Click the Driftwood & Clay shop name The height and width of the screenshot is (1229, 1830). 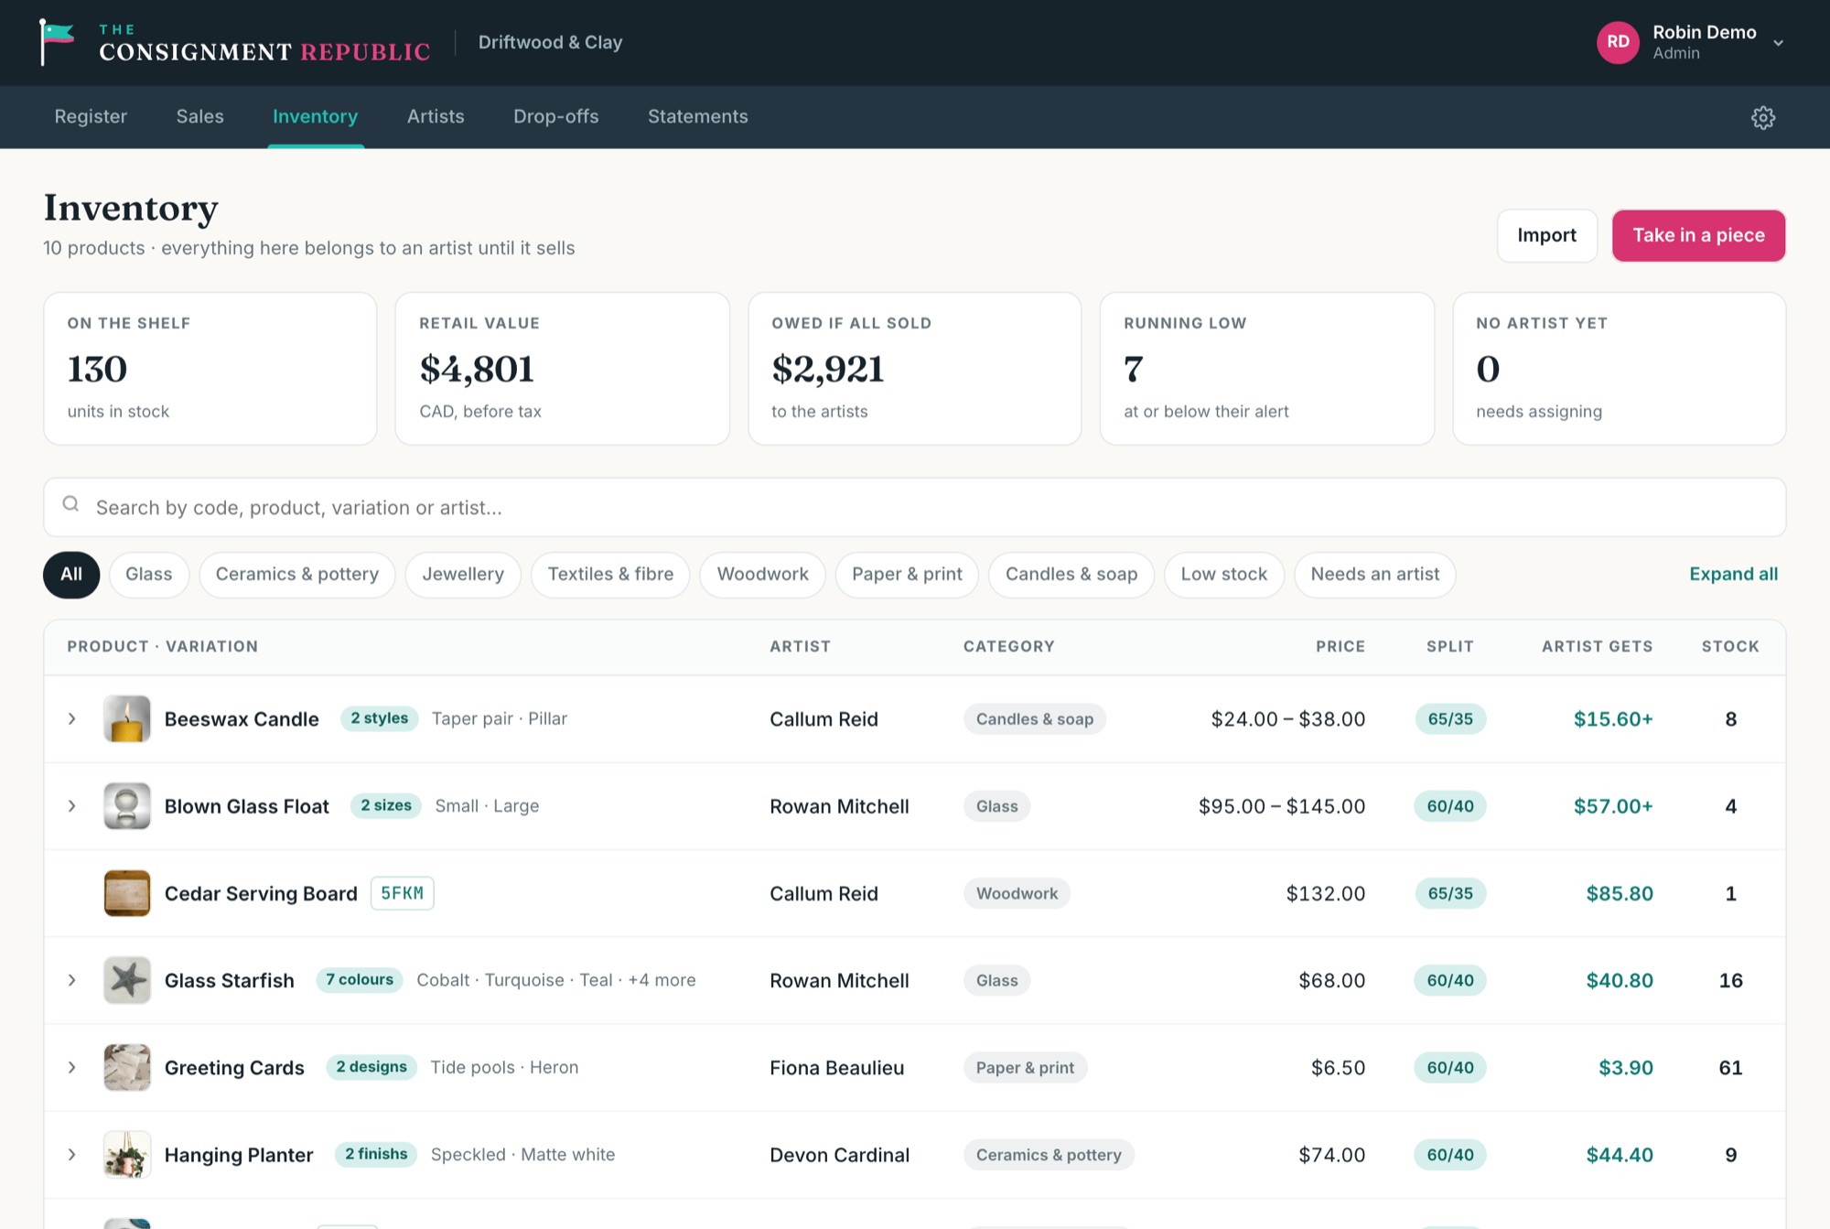point(550,42)
